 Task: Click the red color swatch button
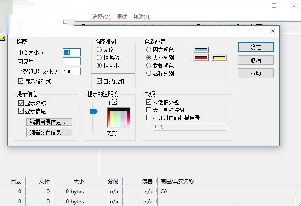click(x=201, y=57)
